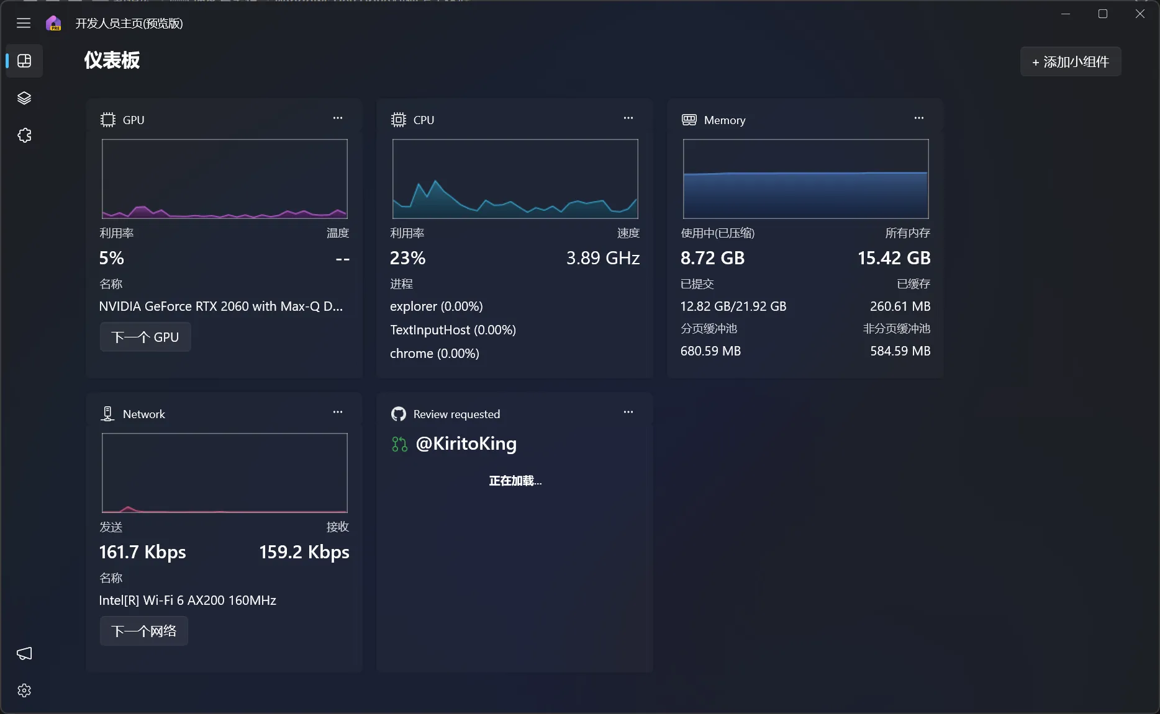This screenshot has height=714, width=1160.
Task: Click the @KiritoKing username heading
Action: (x=466, y=444)
